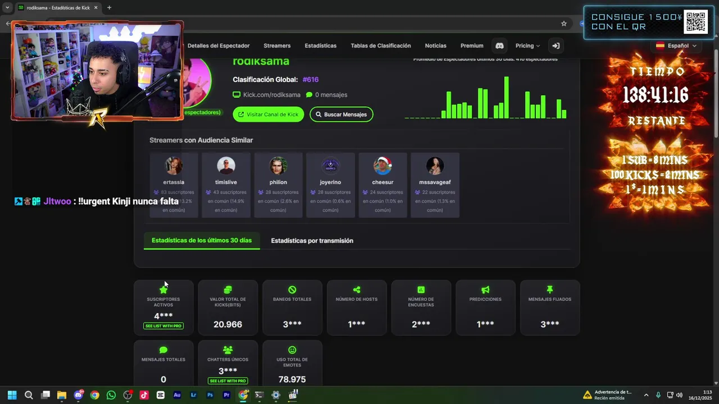This screenshot has width=719, height=404.
Task: Open the Streamers navigation item
Action: tap(277, 46)
